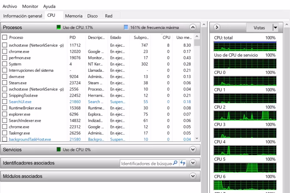Click blue frecuencia máxima legend square
290x193 pixels.
click(126, 27)
